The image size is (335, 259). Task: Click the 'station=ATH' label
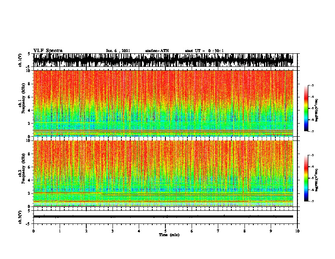tap(157, 51)
